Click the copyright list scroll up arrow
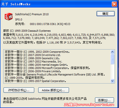 112,52
